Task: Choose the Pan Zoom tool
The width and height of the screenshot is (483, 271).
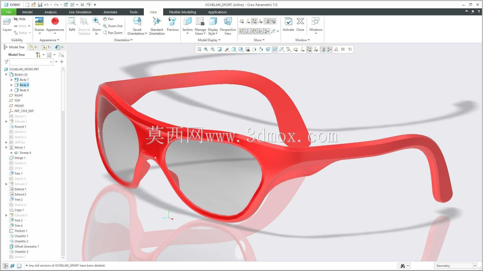Action: click(x=113, y=33)
